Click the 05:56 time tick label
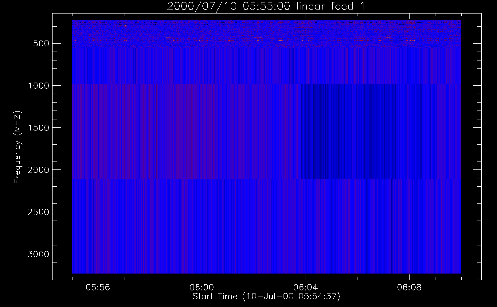Screen dimensions: 497x307 [x=98, y=288]
